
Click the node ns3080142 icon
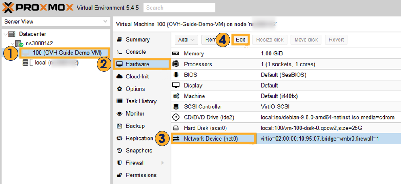tap(19, 43)
